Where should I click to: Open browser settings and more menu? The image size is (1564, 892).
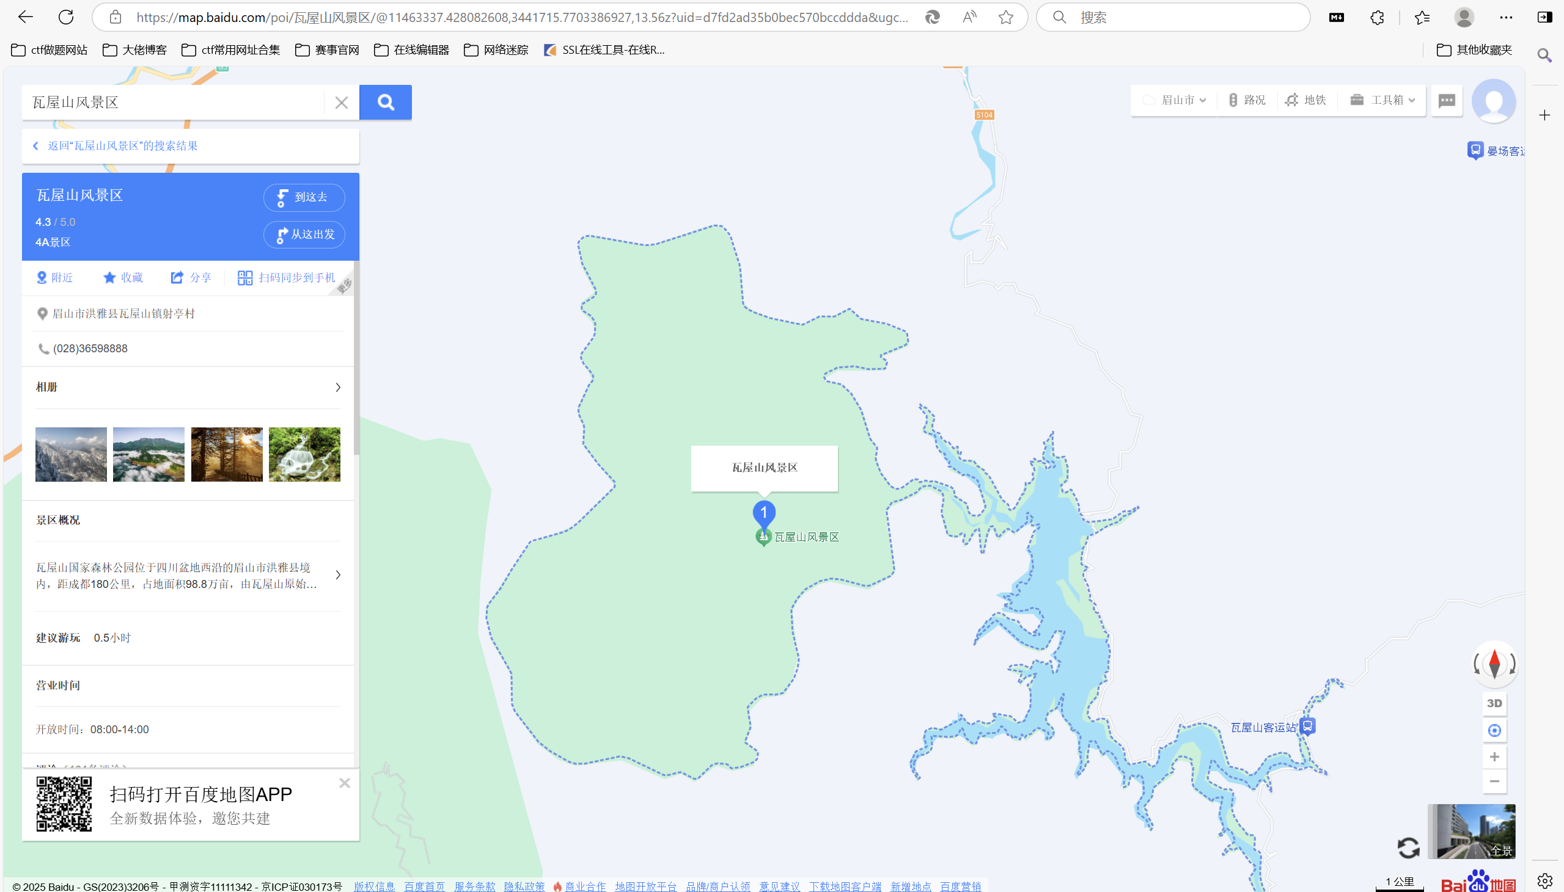coord(1506,17)
